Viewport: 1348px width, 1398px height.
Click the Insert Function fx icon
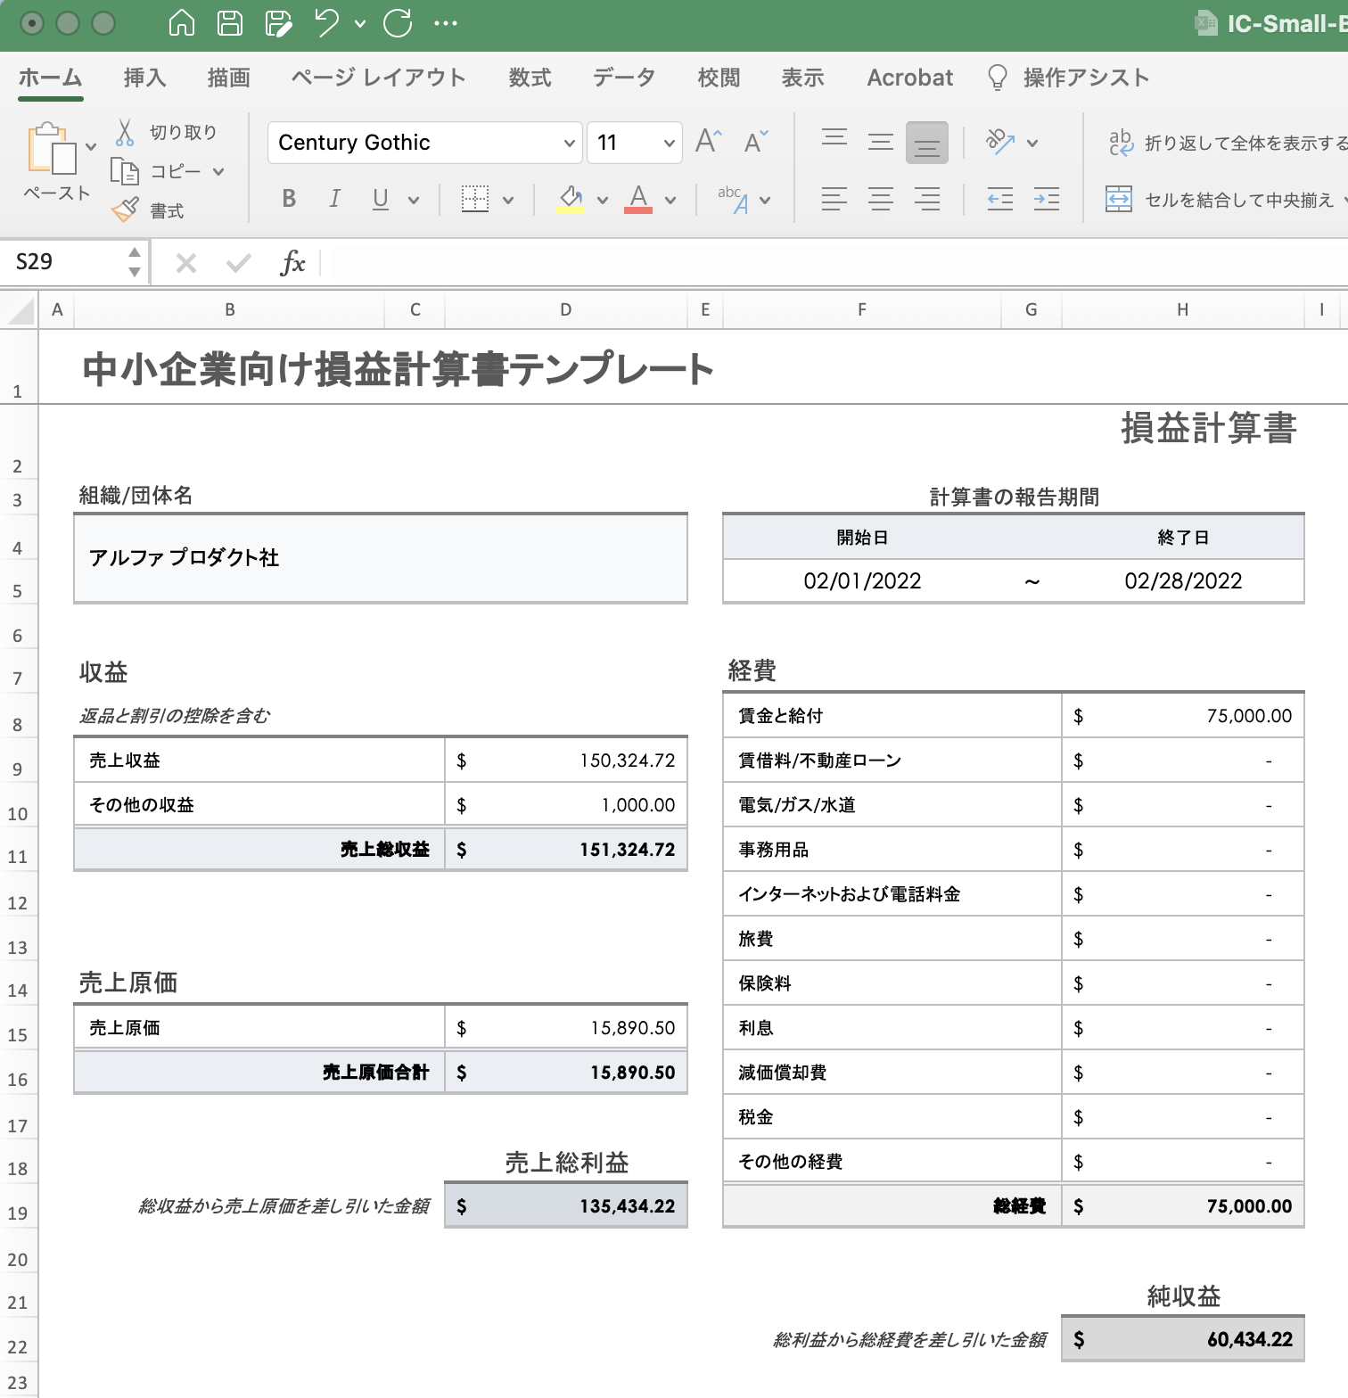pos(292,263)
